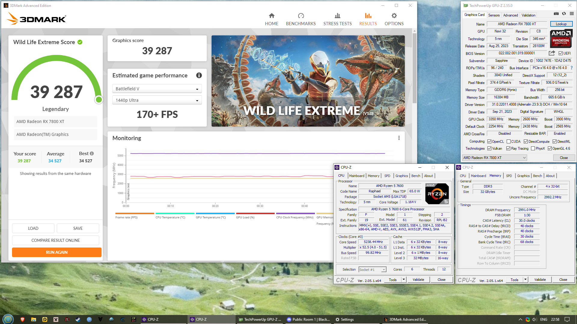Image resolution: width=577 pixels, height=324 pixels.
Task: Toggle the Vulkan checkbox in GPU-Z
Action: (489, 148)
